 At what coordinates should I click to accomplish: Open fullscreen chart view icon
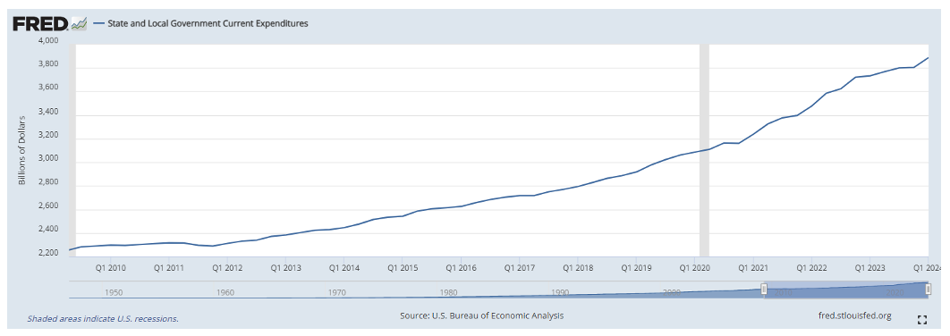coord(922,320)
